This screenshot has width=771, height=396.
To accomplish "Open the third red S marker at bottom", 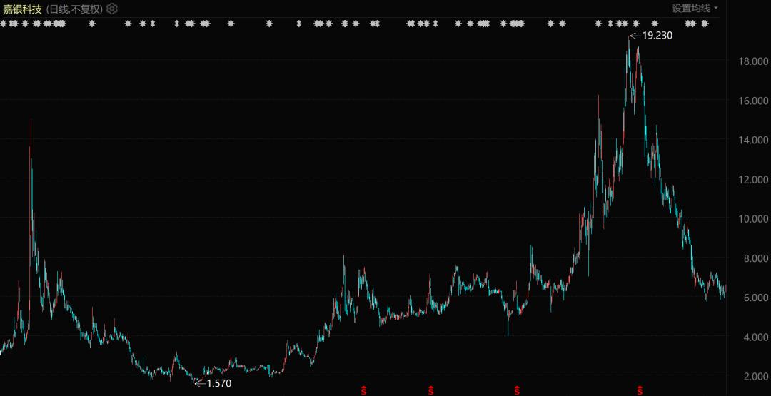I will coord(517,391).
